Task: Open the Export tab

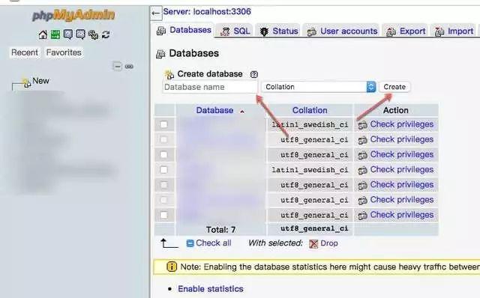Action: [405, 31]
